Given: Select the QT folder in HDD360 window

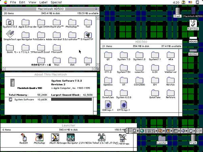Looking at the screenshot, I should tap(108, 55).
